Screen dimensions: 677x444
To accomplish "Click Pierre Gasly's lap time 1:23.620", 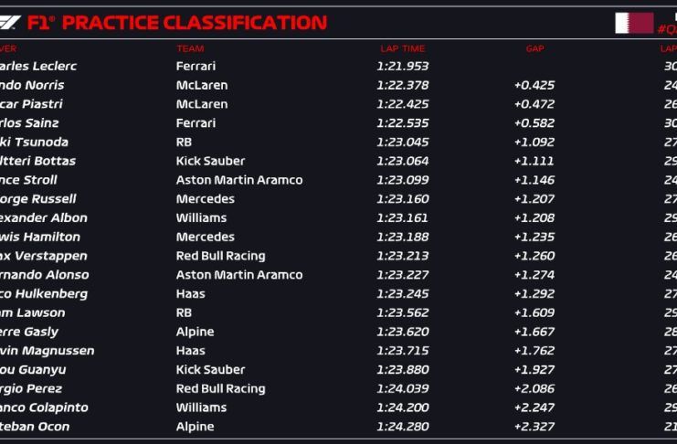I will [x=402, y=332].
